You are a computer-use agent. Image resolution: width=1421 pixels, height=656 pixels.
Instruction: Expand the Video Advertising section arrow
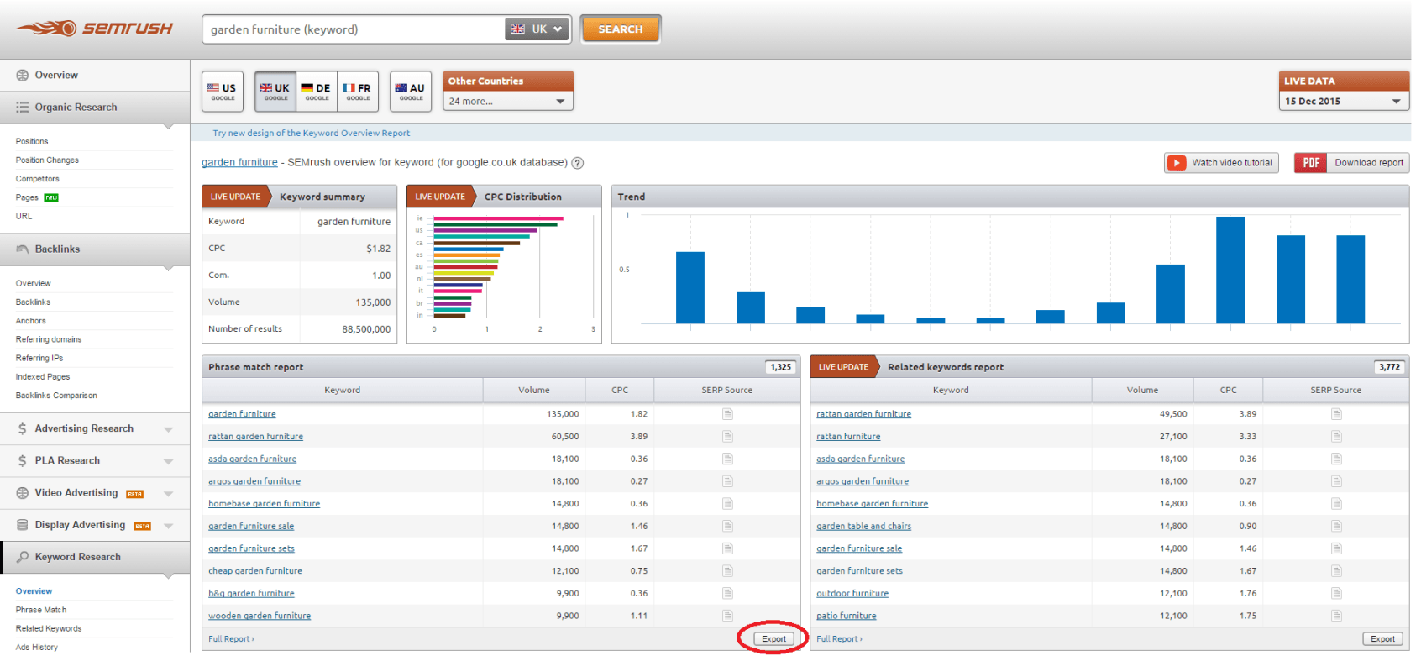pos(169,493)
